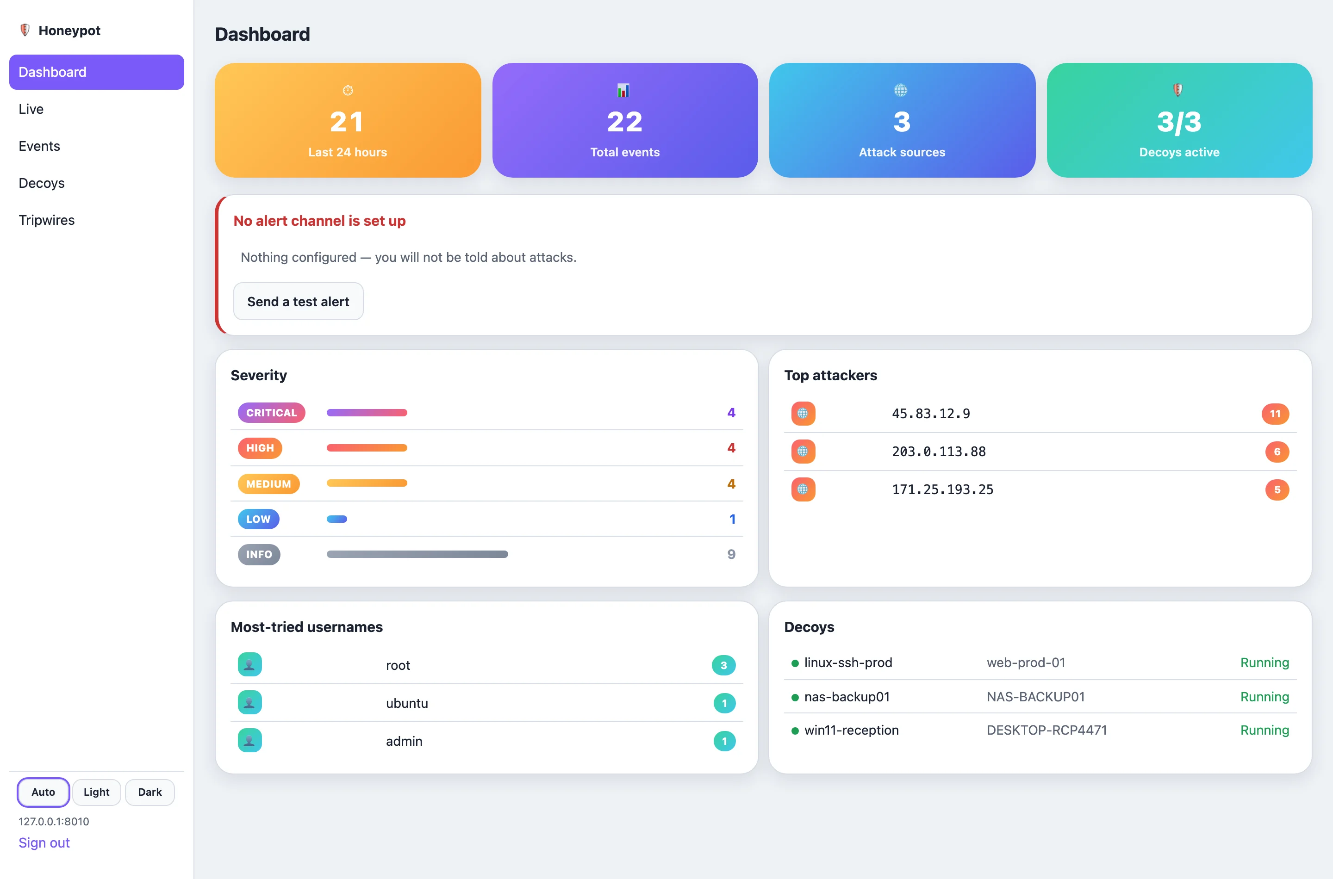This screenshot has height=879, width=1333.
Task: Click the username root
Action: (398, 665)
